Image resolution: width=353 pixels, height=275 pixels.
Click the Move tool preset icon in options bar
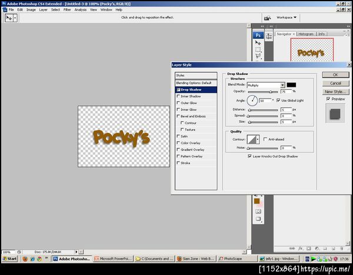tap(9, 18)
